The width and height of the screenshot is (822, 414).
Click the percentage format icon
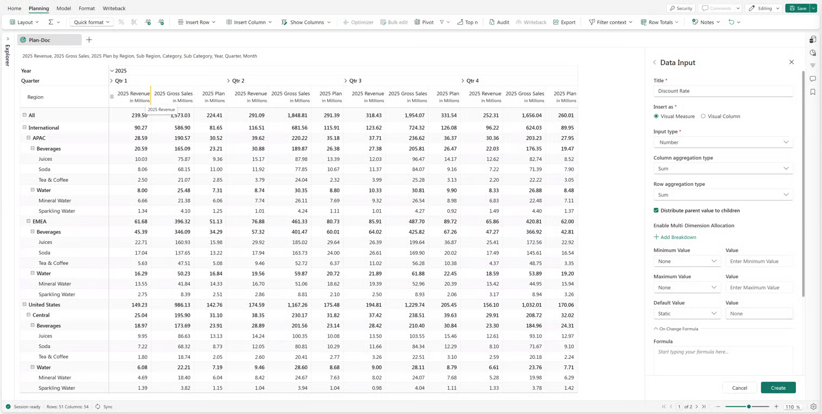[121, 22]
